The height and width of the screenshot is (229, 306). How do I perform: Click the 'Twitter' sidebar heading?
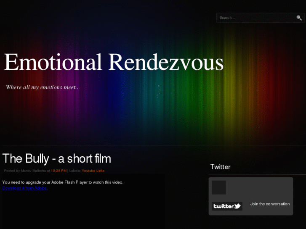(220, 167)
